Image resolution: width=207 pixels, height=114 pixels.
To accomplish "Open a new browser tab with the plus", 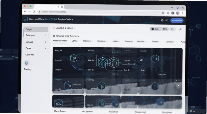I will point(67,7).
